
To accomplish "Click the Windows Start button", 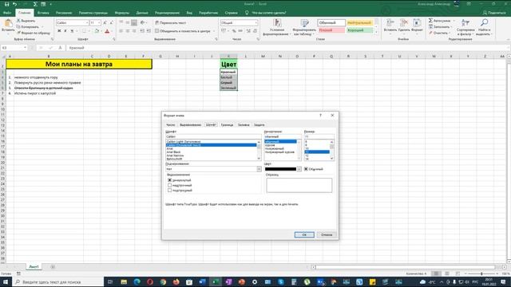I will [x=6, y=281].
